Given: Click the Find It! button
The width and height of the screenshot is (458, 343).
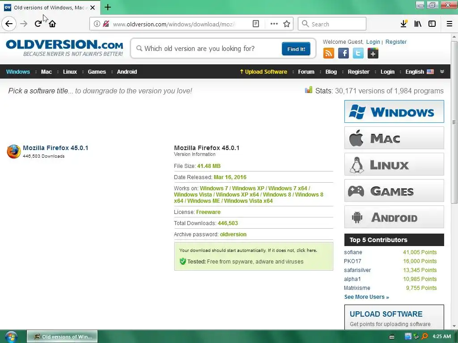Looking at the screenshot, I should [296, 49].
